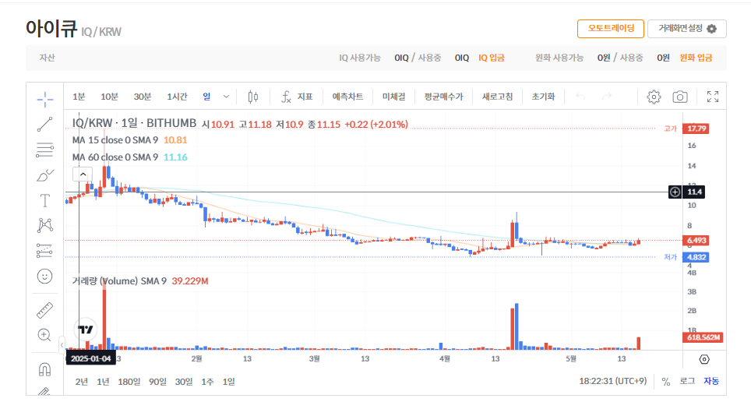Set chart range to 90일
This screenshot has width=751, height=416.
[157, 382]
